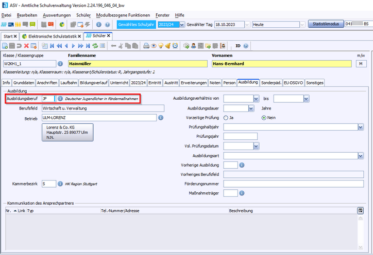Close the Start tab
373x255 pixels.
[x=15, y=37]
